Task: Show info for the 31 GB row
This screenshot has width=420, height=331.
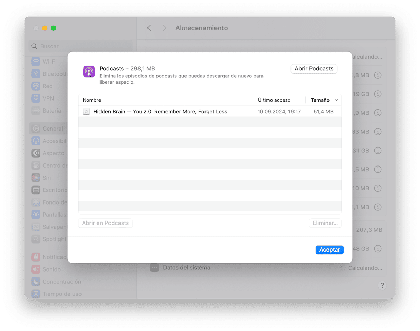Action: click(378, 151)
